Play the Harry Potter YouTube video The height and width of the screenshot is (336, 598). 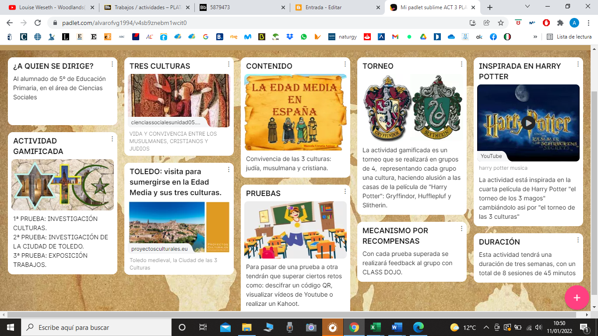point(528,123)
